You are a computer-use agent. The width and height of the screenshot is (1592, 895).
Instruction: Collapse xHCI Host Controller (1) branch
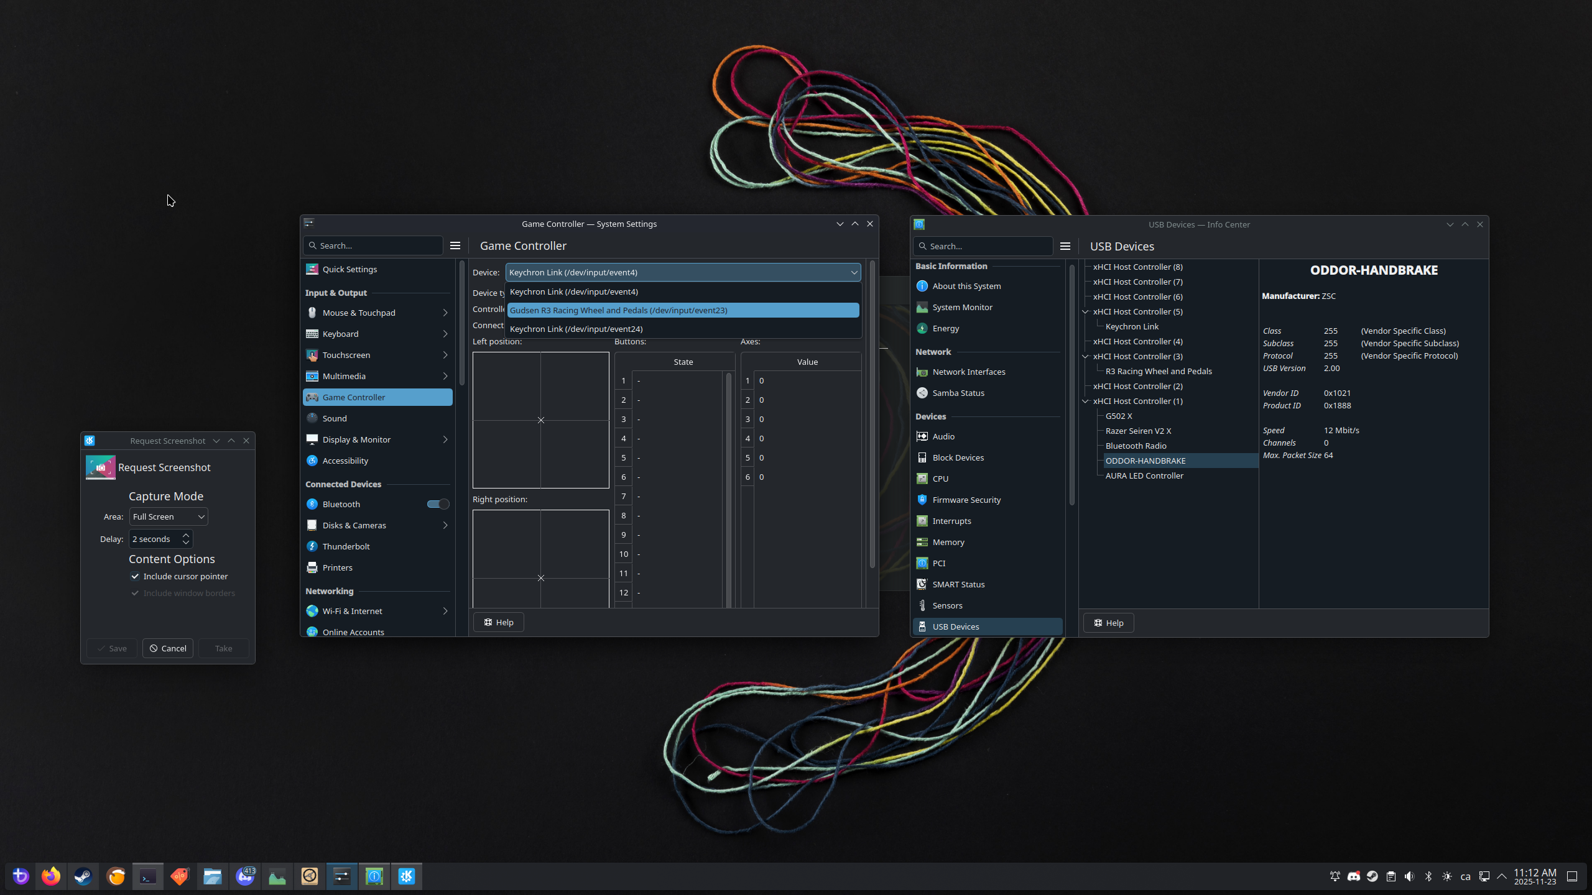[x=1085, y=401]
